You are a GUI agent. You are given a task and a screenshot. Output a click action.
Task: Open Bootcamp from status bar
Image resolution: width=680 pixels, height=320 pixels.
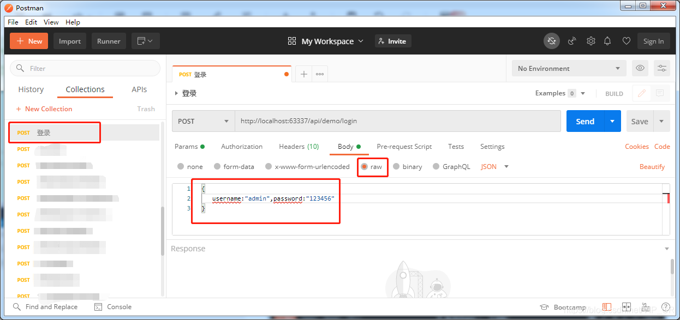(563, 307)
